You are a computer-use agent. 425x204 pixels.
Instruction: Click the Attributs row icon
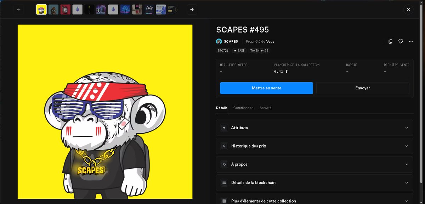tap(224, 128)
